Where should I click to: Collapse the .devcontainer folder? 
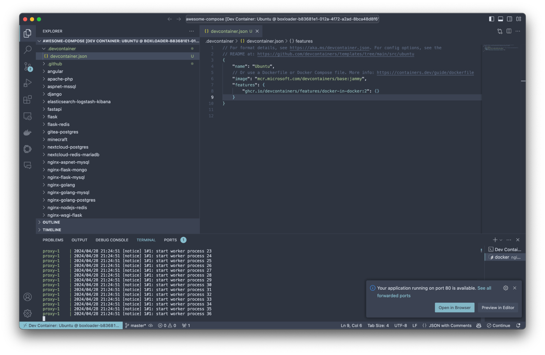click(118, 49)
